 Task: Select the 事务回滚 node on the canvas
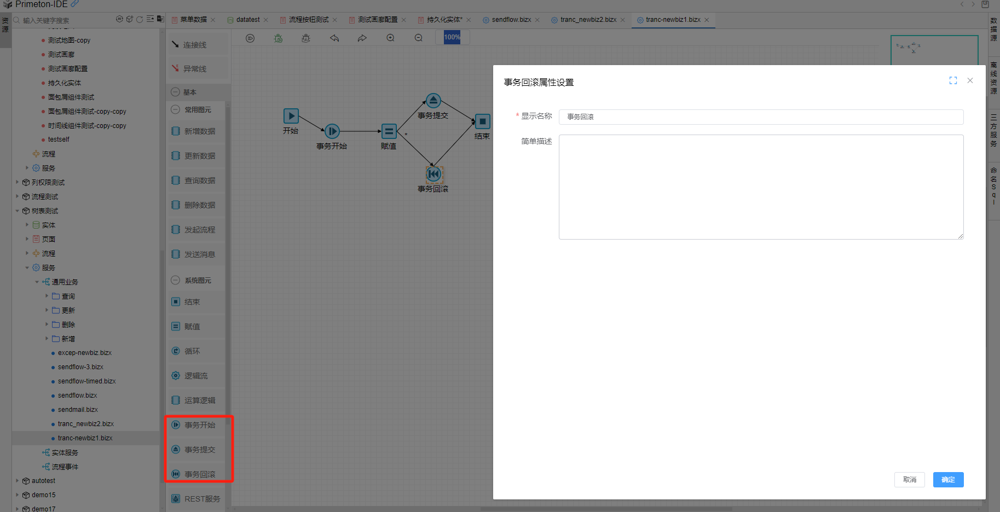point(433,174)
